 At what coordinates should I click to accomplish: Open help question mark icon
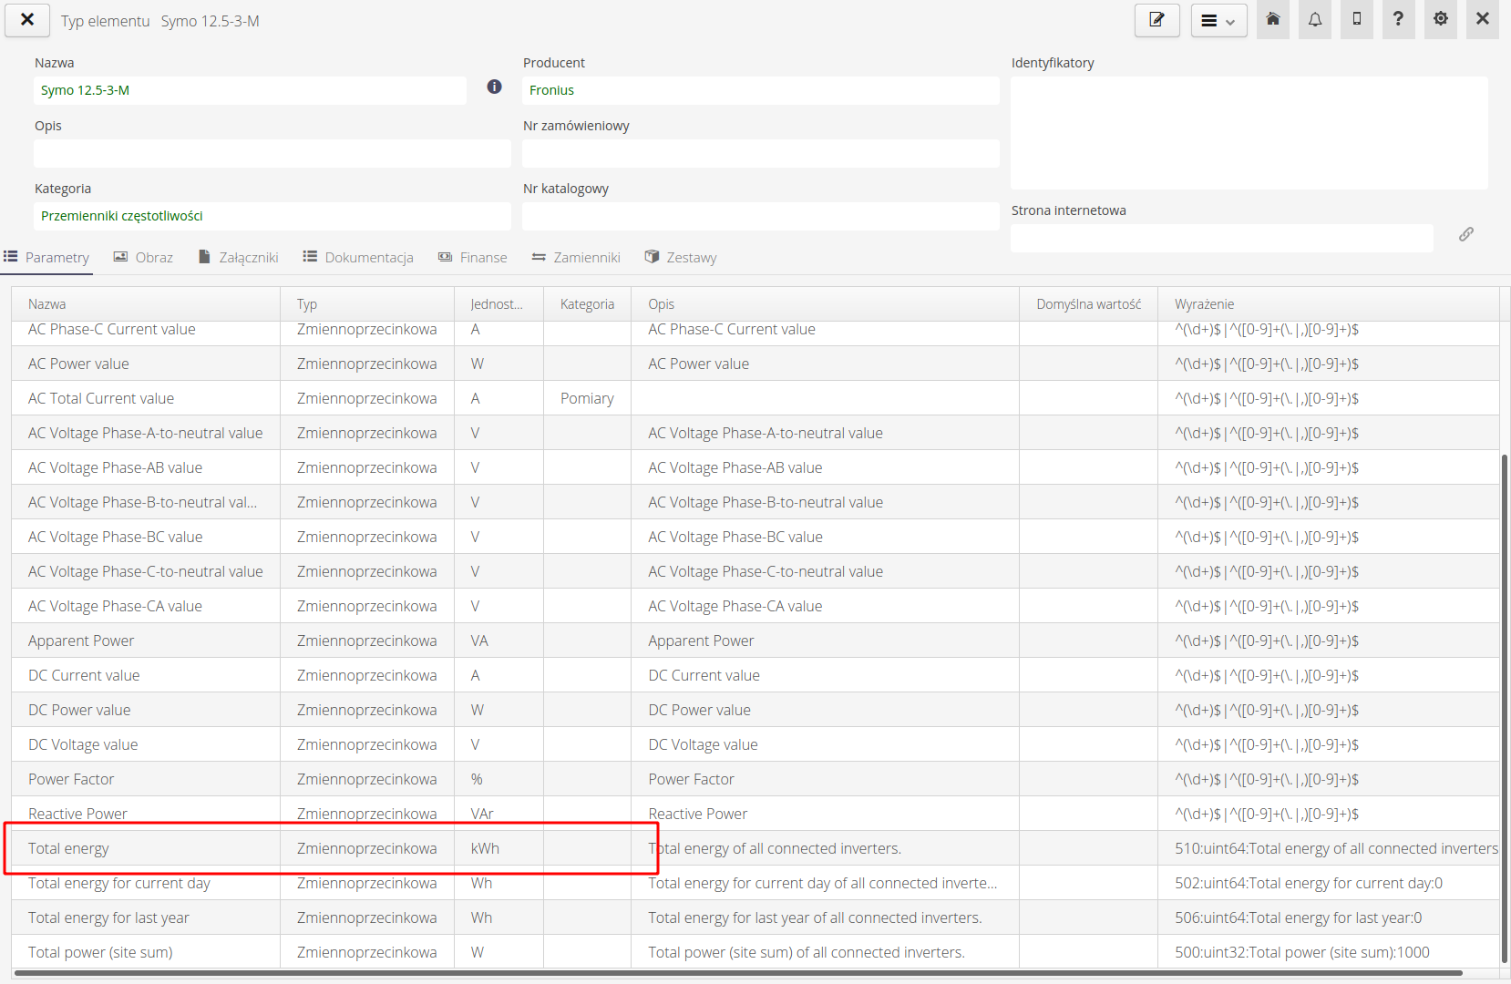(1398, 19)
